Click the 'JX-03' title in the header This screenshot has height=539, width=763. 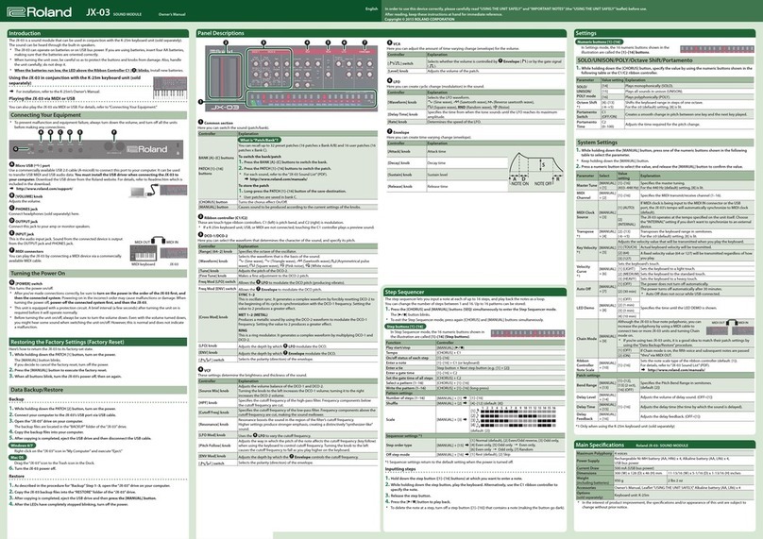98,12
